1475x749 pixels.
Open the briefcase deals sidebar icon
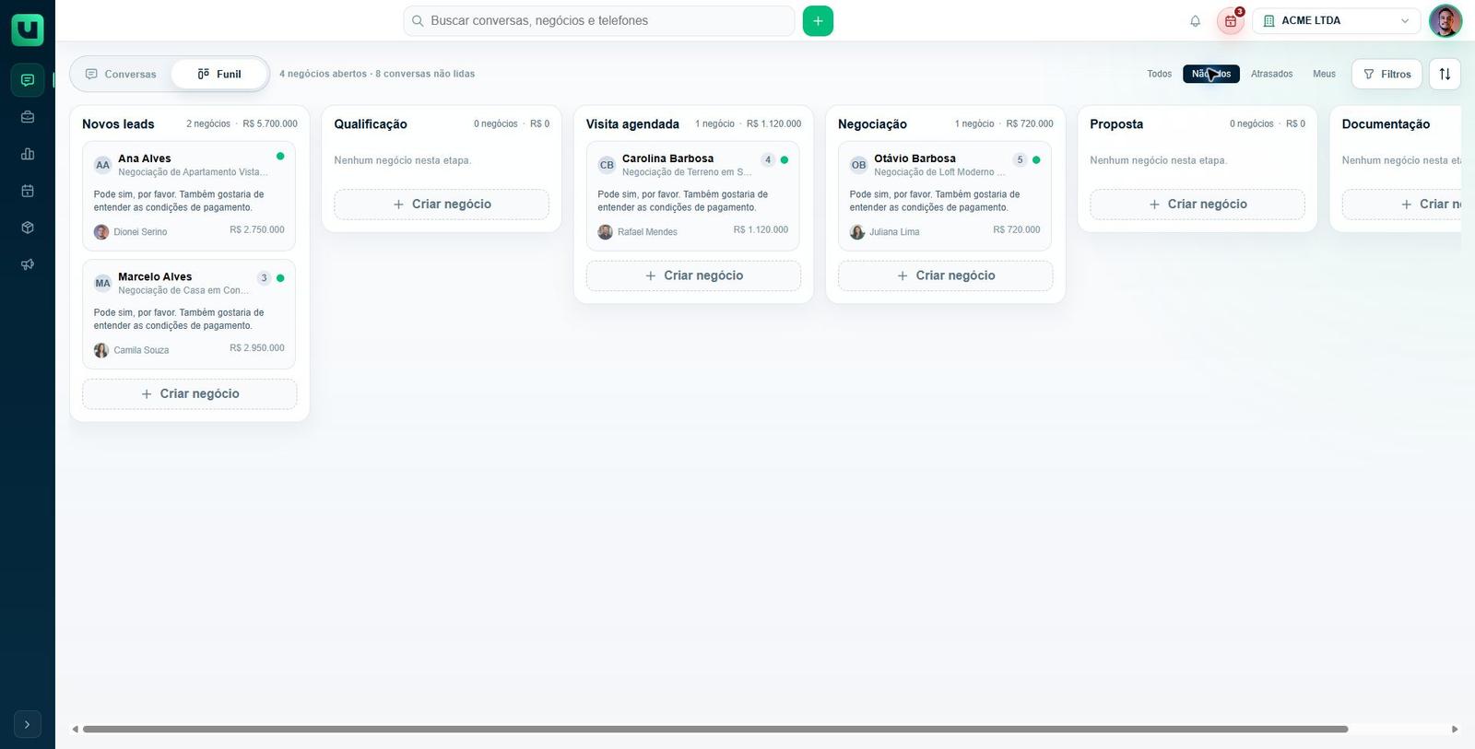click(28, 117)
